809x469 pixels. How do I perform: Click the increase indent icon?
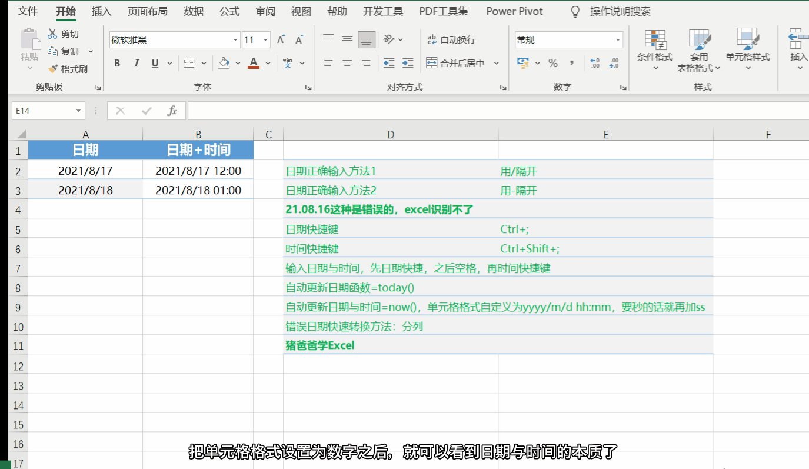pos(408,63)
